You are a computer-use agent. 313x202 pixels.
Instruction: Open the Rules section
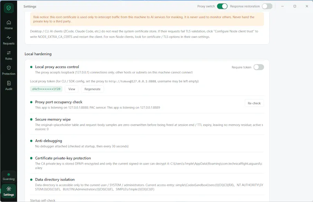coord(9,55)
